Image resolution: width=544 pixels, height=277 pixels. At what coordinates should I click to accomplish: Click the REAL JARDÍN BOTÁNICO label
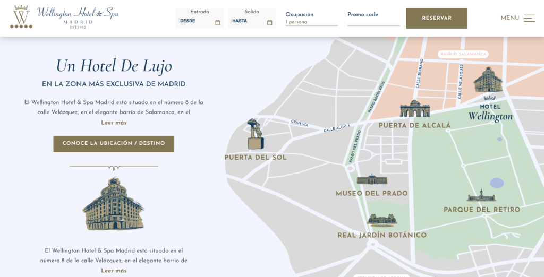coord(382,235)
